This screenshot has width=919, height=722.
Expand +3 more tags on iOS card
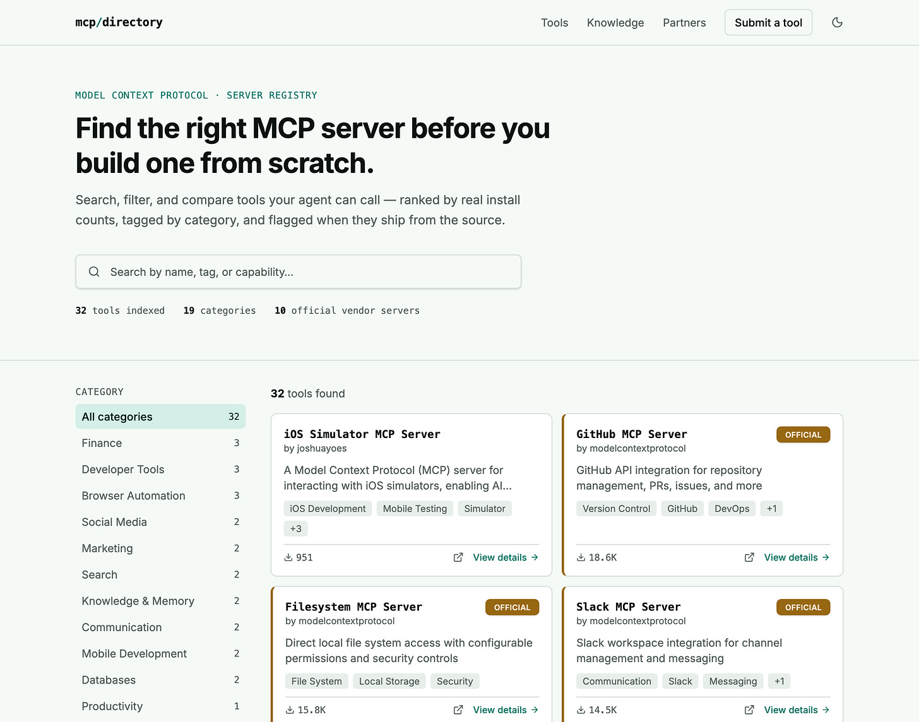click(295, 529)
